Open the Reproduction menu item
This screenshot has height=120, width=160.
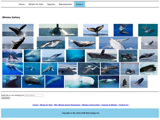(x=65, y=4)
